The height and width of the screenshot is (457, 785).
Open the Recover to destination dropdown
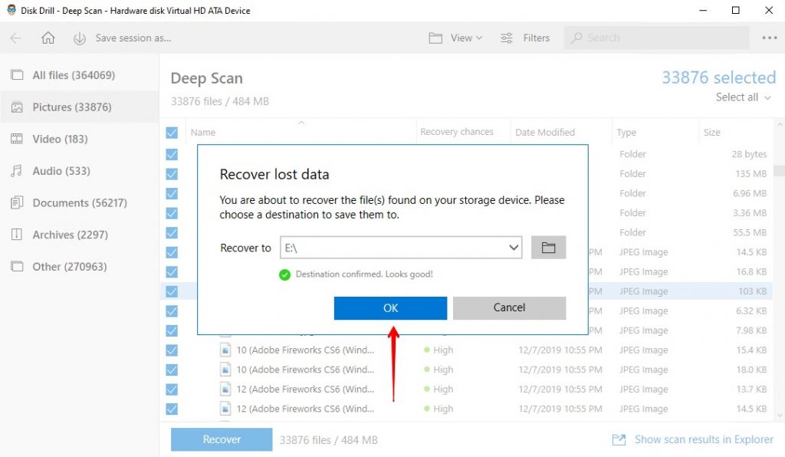[x=514, y=247]
